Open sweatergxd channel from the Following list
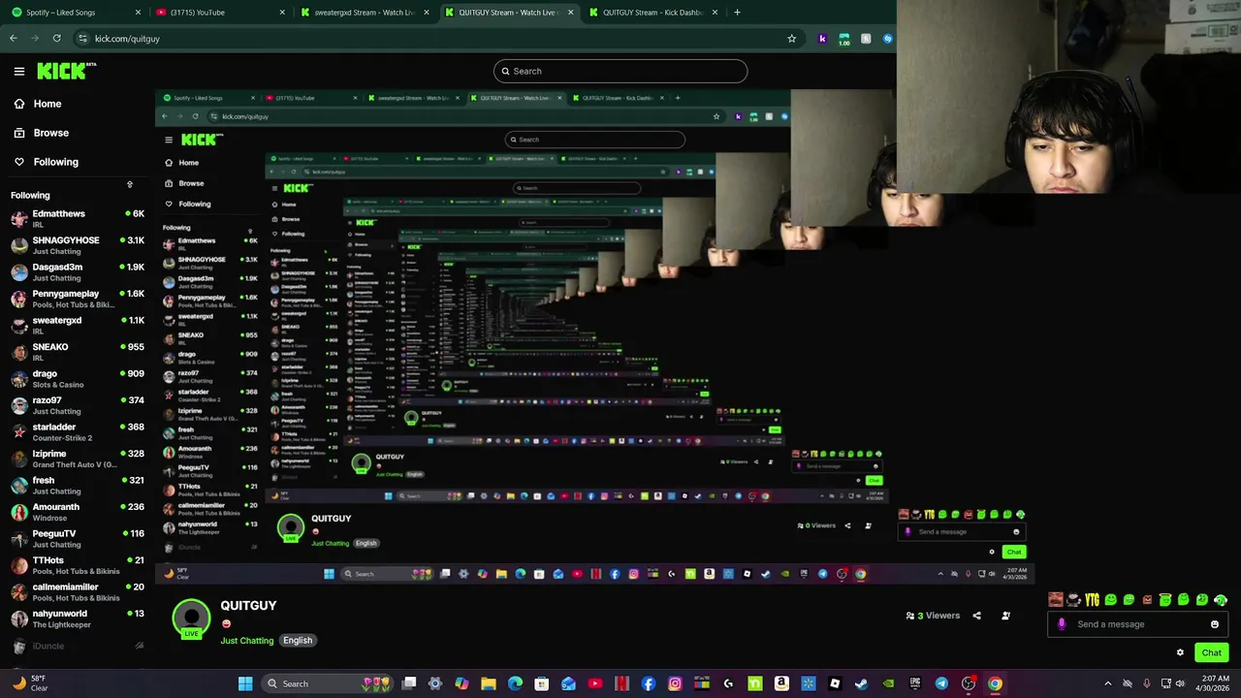 pyautogui.click(x=78, y=325)
